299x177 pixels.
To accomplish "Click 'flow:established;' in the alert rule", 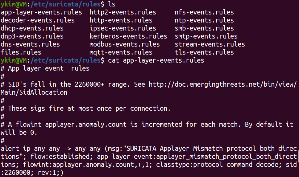I will pyautogui.click(x=62, y=157).
